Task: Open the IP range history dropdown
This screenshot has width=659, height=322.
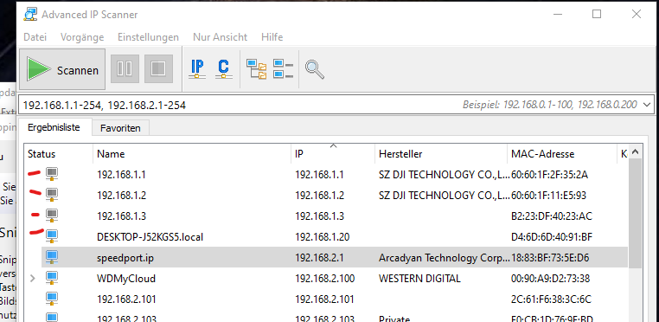Action: 646,105
